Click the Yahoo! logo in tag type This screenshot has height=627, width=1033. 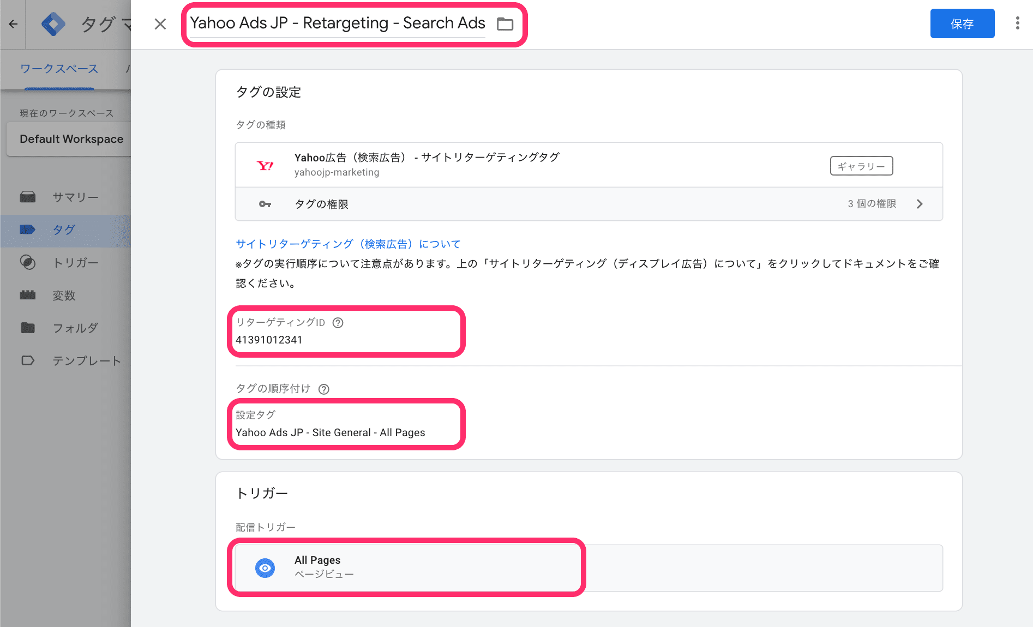265,165
